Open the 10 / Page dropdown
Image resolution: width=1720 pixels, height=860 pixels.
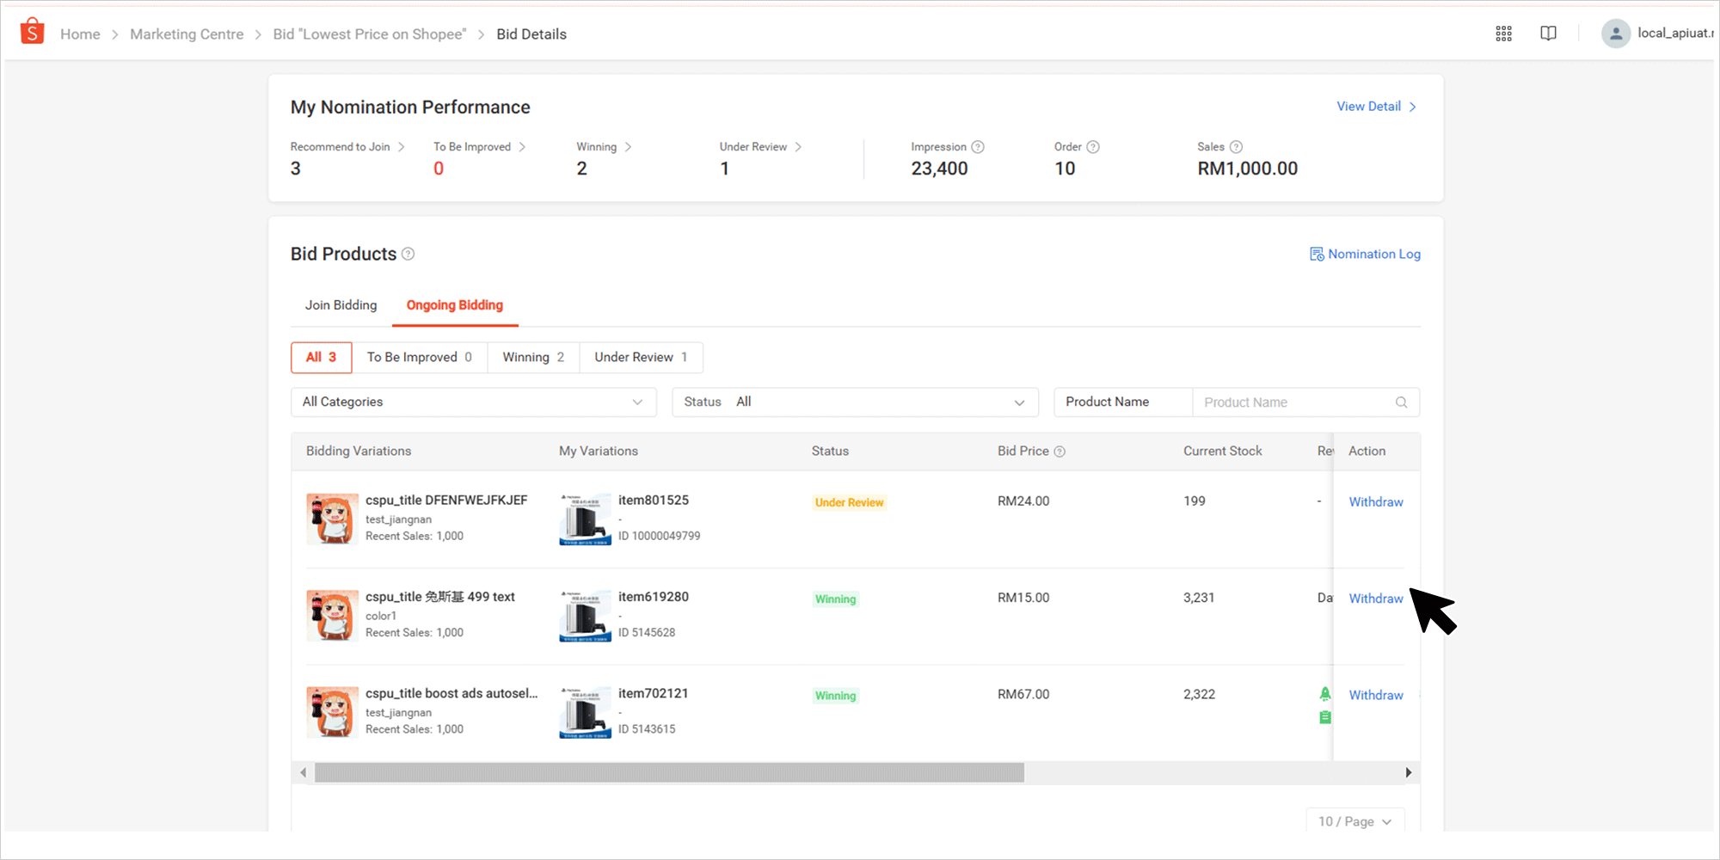[x=1354, y=821]
